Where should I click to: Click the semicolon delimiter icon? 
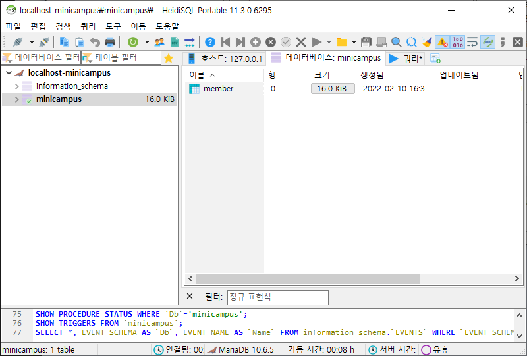click(503, 42)
